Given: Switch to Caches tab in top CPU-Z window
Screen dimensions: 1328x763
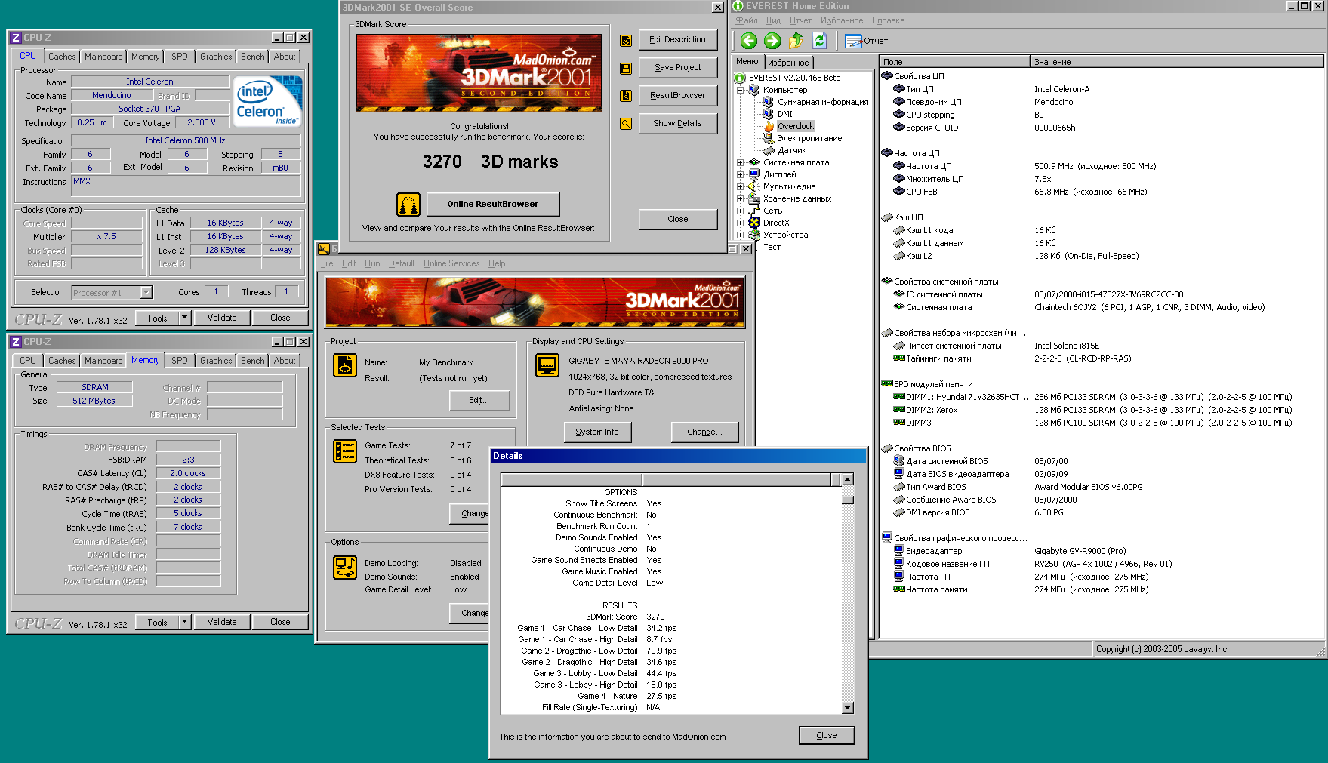Looking at the screenshot, I should click(x=62, y=57).
